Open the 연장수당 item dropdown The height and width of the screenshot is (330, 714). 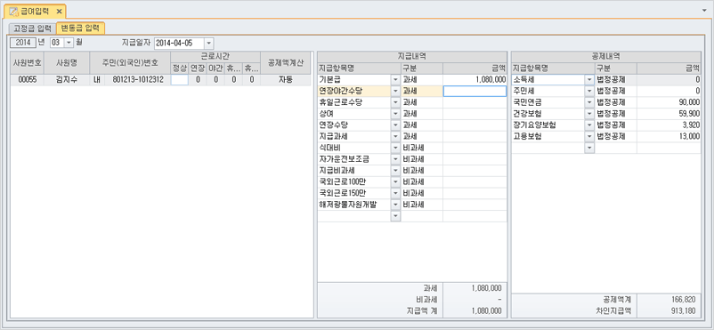(x=395, y=125)
